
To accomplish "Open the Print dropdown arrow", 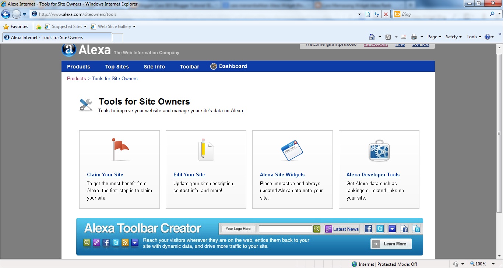I will tap(422, 37).
